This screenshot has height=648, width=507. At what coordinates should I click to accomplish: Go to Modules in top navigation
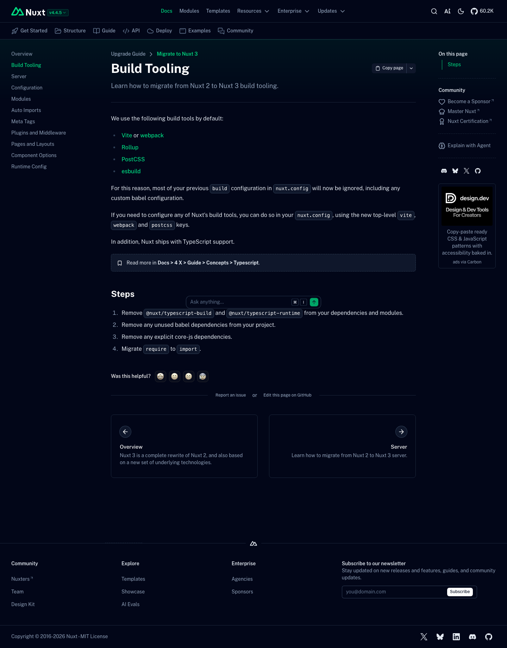tap(189, 11)
